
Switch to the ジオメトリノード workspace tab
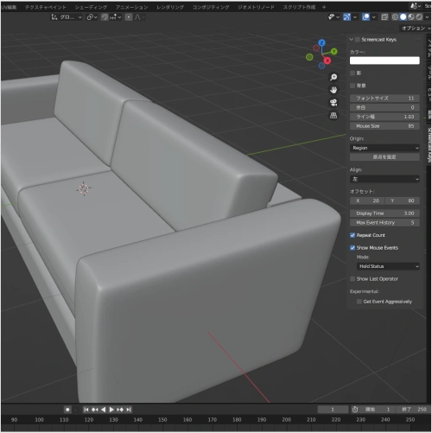[256, 7]
